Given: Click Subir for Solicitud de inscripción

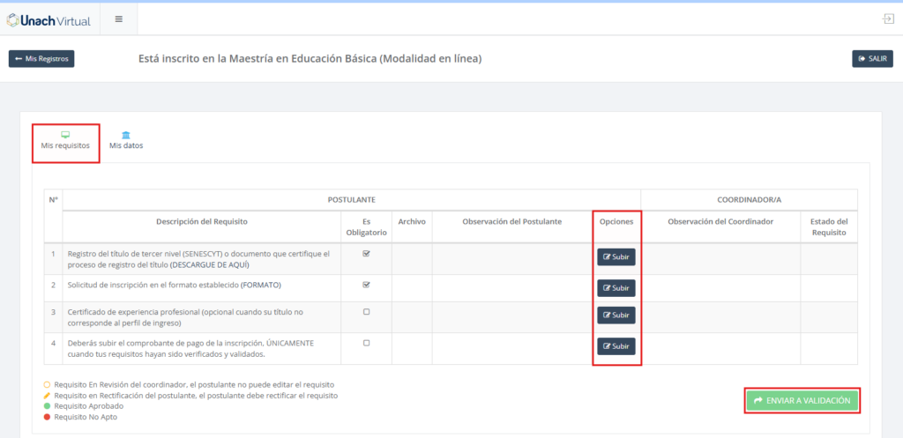Looking at the screenshot, I should pos(616,288).
